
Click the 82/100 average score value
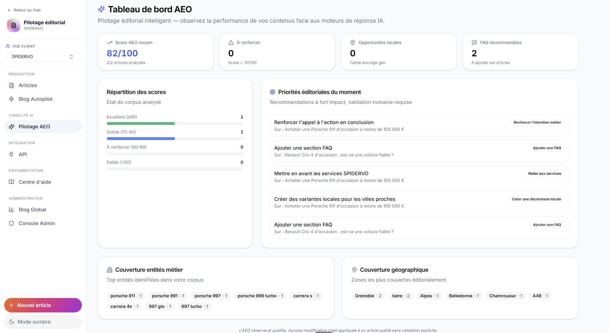(x=122, y=53)
